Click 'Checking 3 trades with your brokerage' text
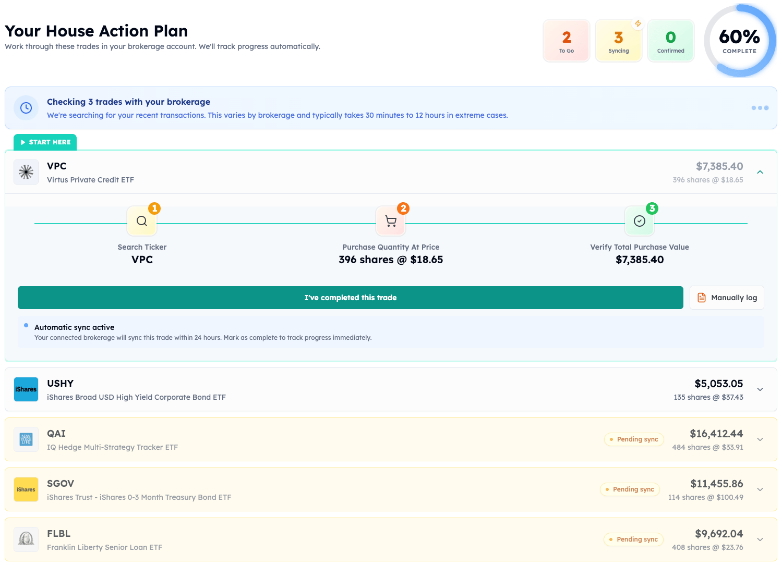This screenshot has width=782, height=565. coord(128,102)
